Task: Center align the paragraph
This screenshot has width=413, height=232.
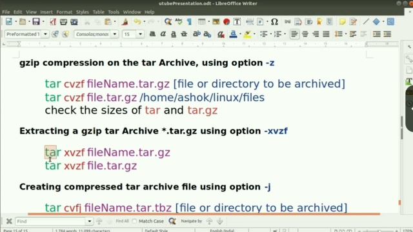Action: (x=305, y=34)
